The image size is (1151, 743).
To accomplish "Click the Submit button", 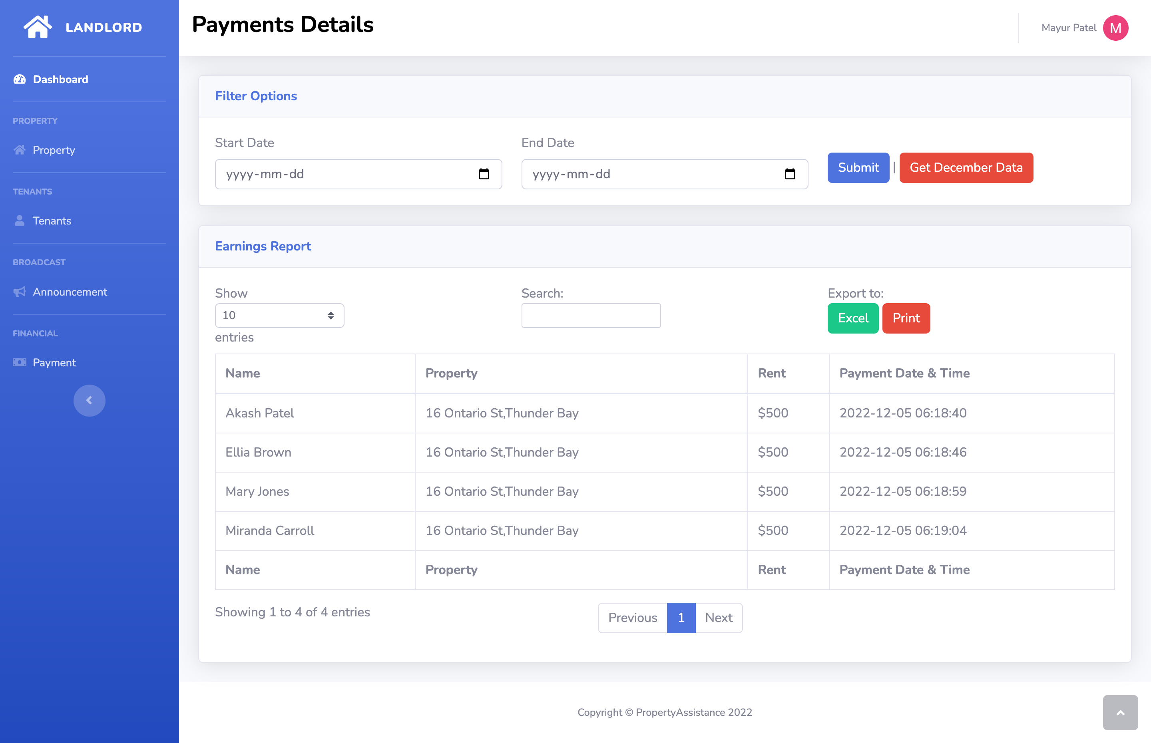I will pos(858,167).
